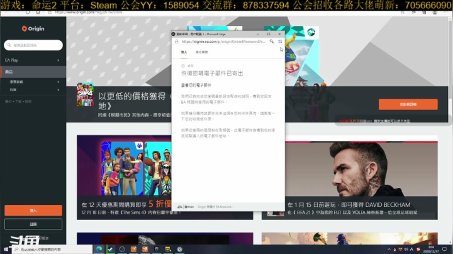Open Steam from the taskbar

click(x=110, y=249)
